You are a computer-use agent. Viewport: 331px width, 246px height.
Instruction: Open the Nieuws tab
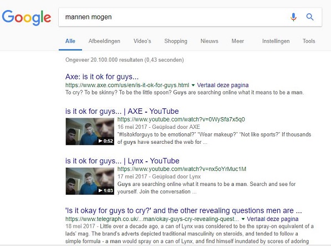[x=209, y=41]
